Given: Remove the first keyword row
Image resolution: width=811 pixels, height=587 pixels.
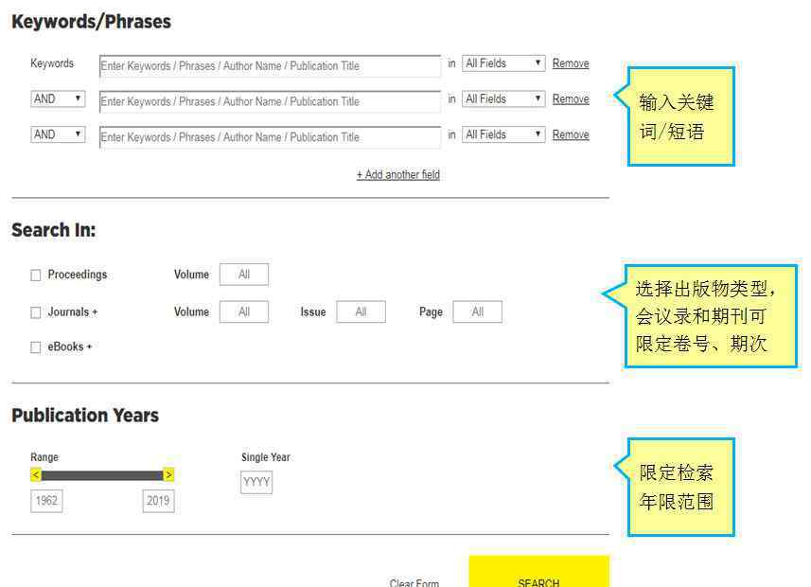Looking at the screenshot, I should 571,63.
